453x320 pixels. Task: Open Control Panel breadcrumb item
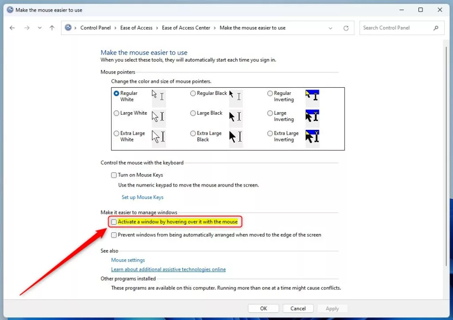(96, 28)
